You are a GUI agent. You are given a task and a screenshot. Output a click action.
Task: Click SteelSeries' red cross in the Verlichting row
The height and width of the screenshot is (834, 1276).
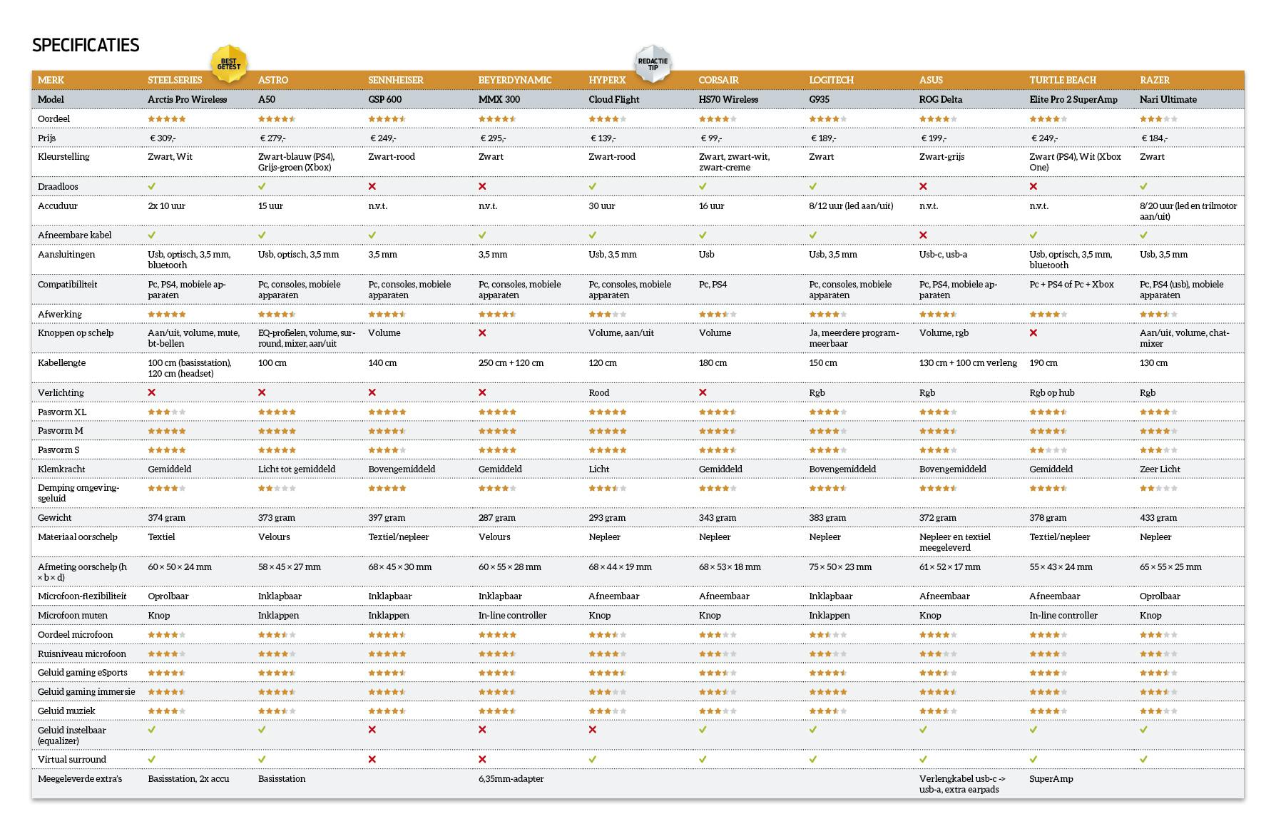[x=152, y=392]
